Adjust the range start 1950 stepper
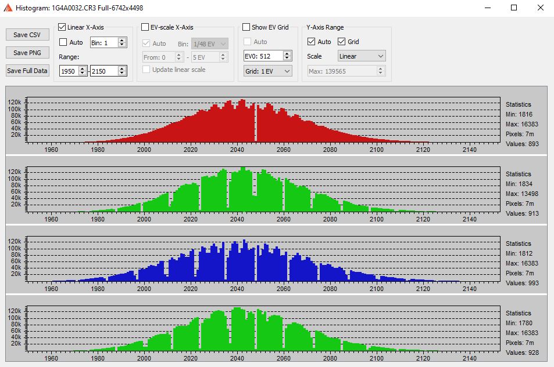This screenshot has width=554, height=367. 83,71
